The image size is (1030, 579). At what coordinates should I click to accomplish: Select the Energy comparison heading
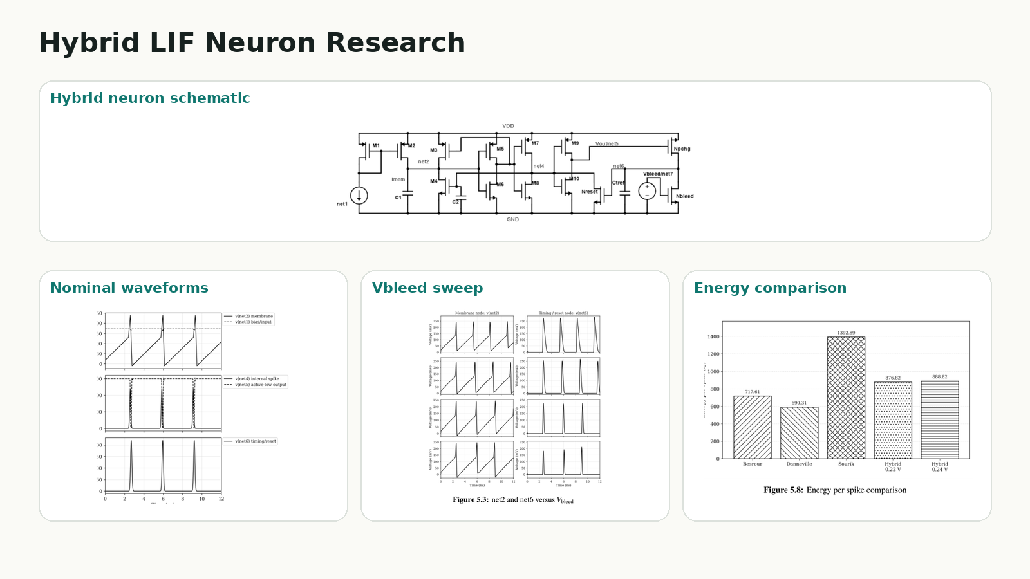pos(770,288)
